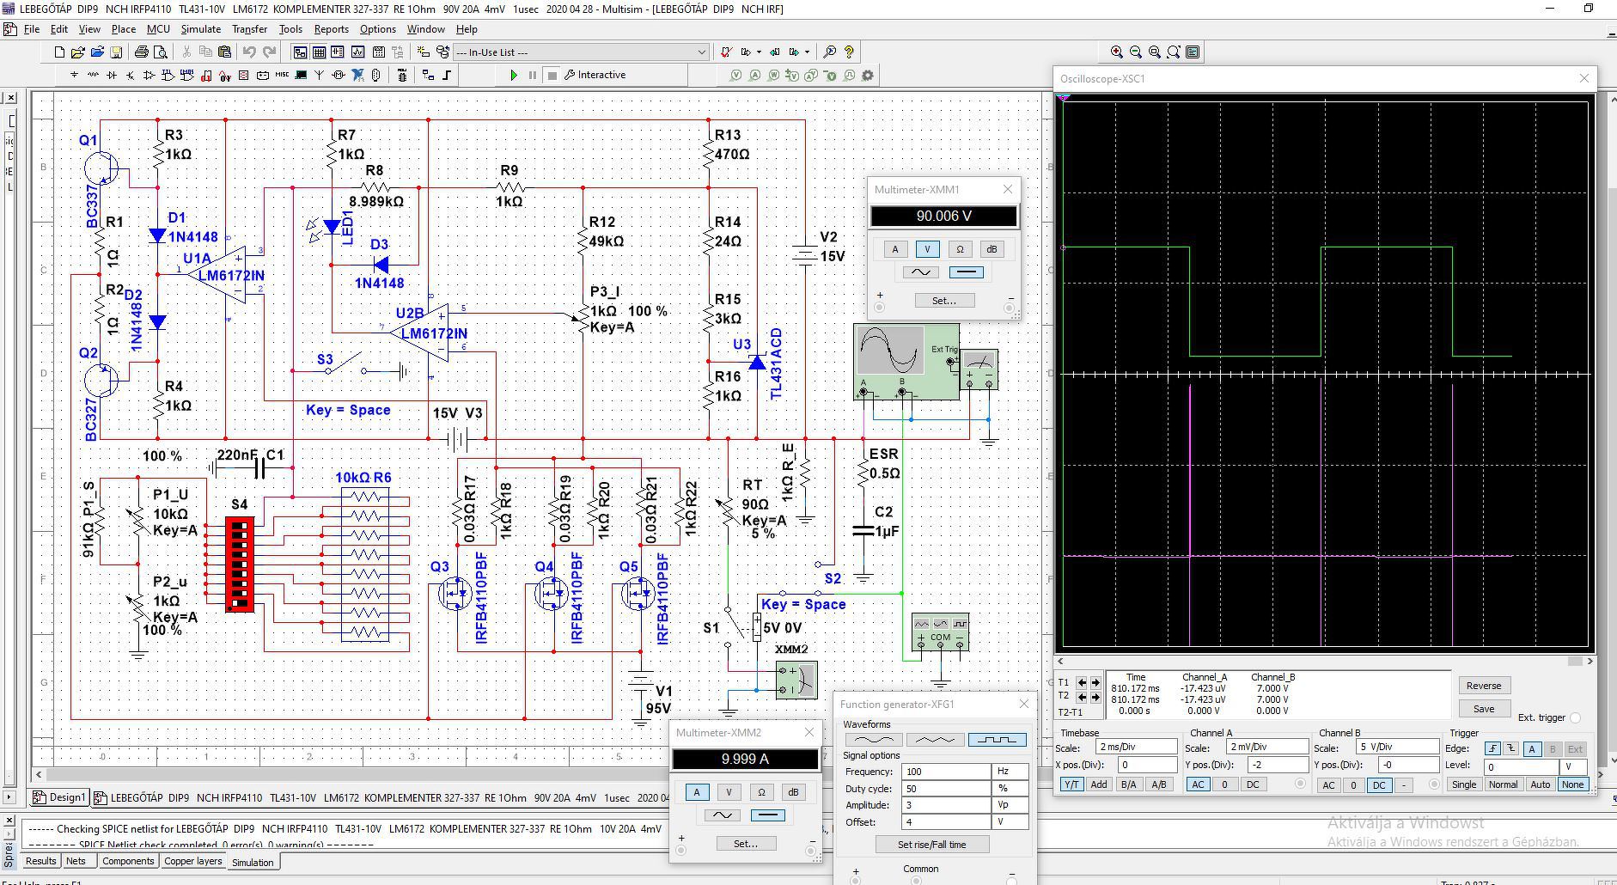Enable Ext. trigger radio on oscilloscope
Viewport: 1617px width, 885px height.
tap(1575, 717)
